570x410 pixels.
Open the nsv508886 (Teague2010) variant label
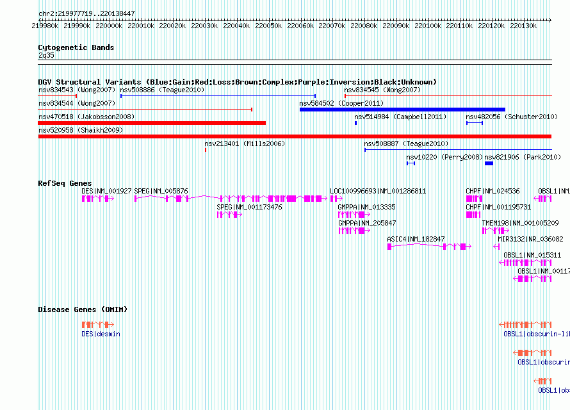click(162, 90)
